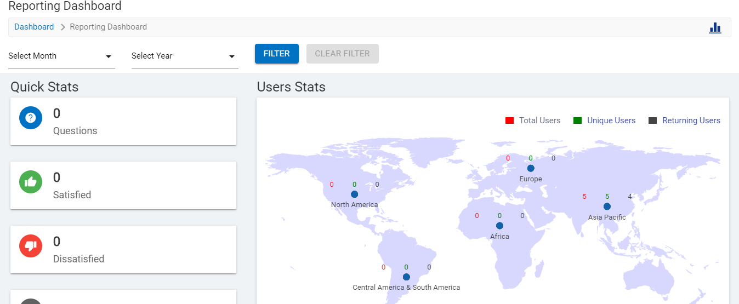Toggle Unique Users legend entry
Viewport: 739px width, 304px height.
tap(611, 121)
